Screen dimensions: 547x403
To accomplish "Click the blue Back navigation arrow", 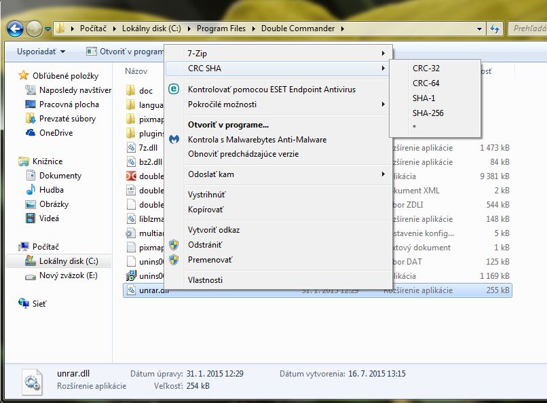I will pos(15,28).
